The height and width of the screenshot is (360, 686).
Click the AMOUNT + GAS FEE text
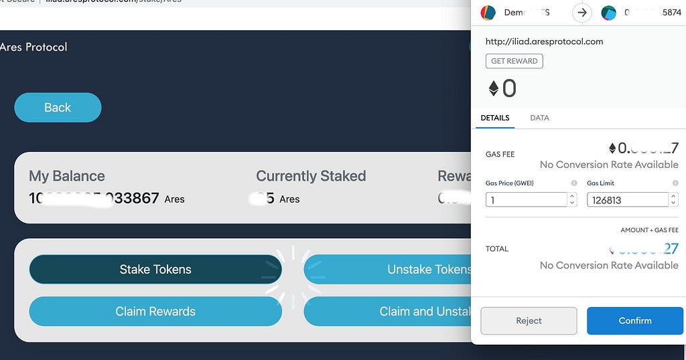(x=649, y=230)
